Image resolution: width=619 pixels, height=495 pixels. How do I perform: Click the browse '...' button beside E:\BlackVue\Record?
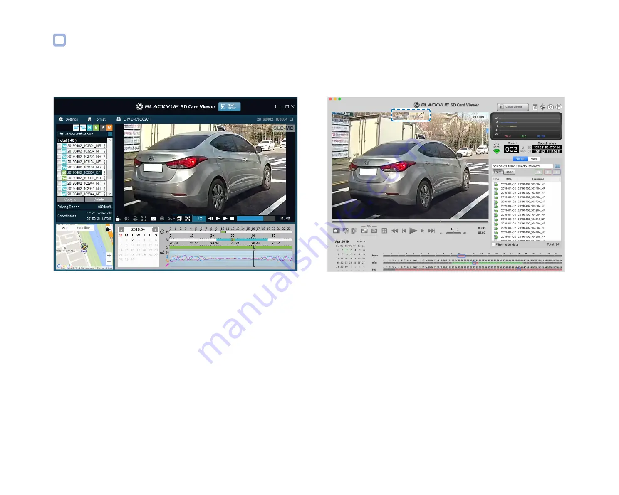[110, 134]
